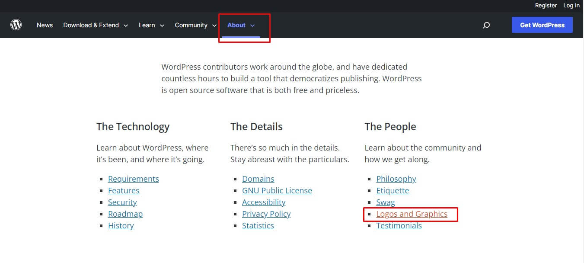The image size is (584, 263).
Task: Expand the About chevron arrow
Action: pos(252,26)
